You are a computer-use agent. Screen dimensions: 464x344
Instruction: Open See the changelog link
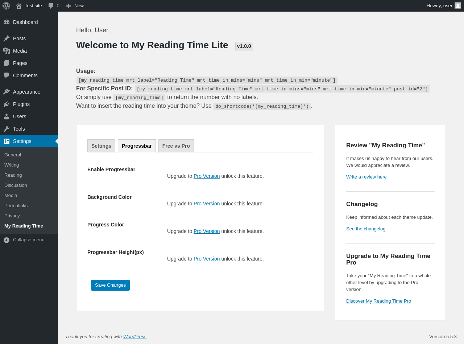(x=366, y=229)
